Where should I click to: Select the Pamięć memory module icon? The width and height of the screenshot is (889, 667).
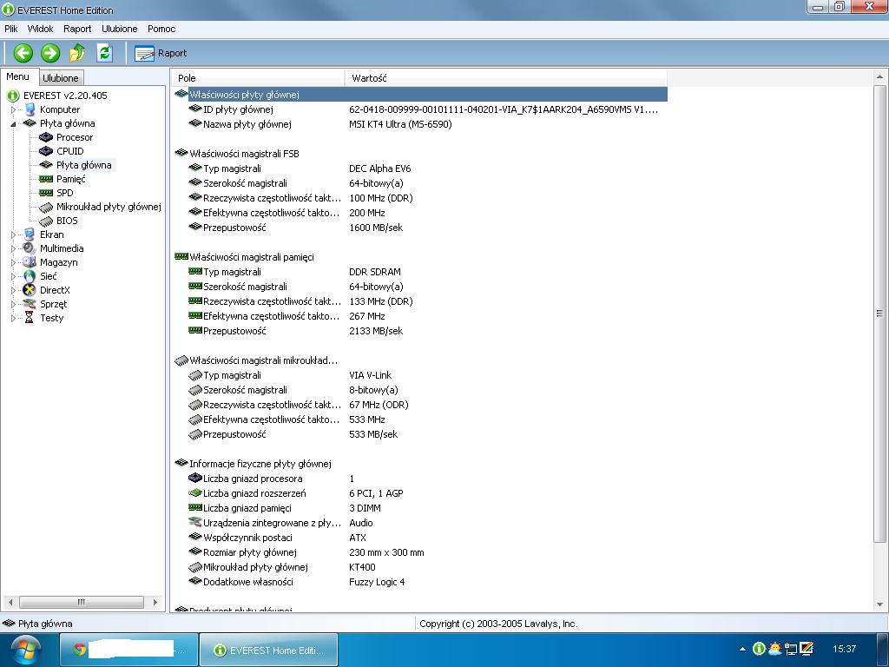tap(46, 179)
